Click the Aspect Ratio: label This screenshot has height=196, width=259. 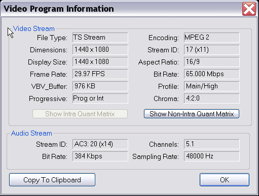159,62
